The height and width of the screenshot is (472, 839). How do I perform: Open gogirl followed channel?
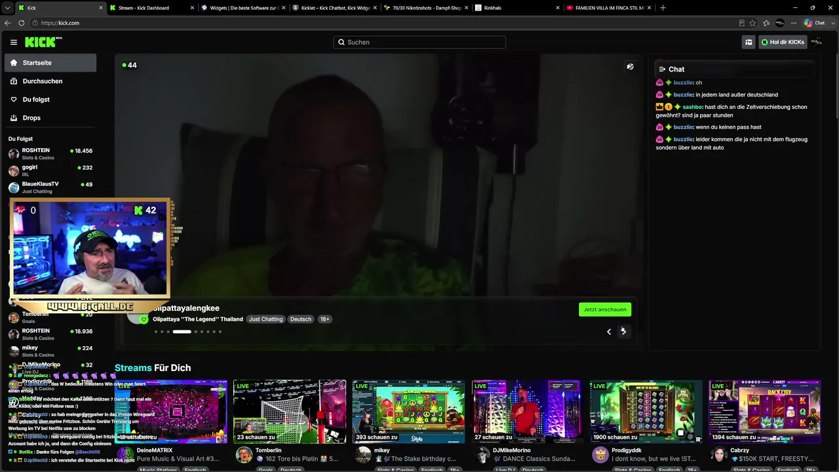coord(50,170)
